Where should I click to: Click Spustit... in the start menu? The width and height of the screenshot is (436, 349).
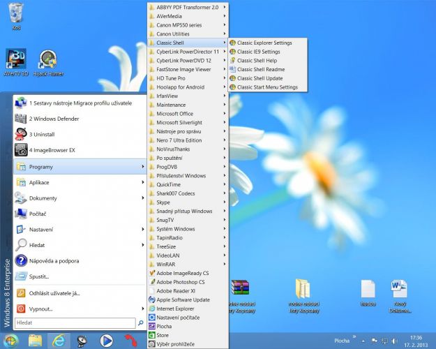[80, 276]
